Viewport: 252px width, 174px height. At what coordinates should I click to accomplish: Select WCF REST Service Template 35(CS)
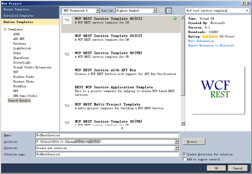pyautogui.click(x=121, y=41)
